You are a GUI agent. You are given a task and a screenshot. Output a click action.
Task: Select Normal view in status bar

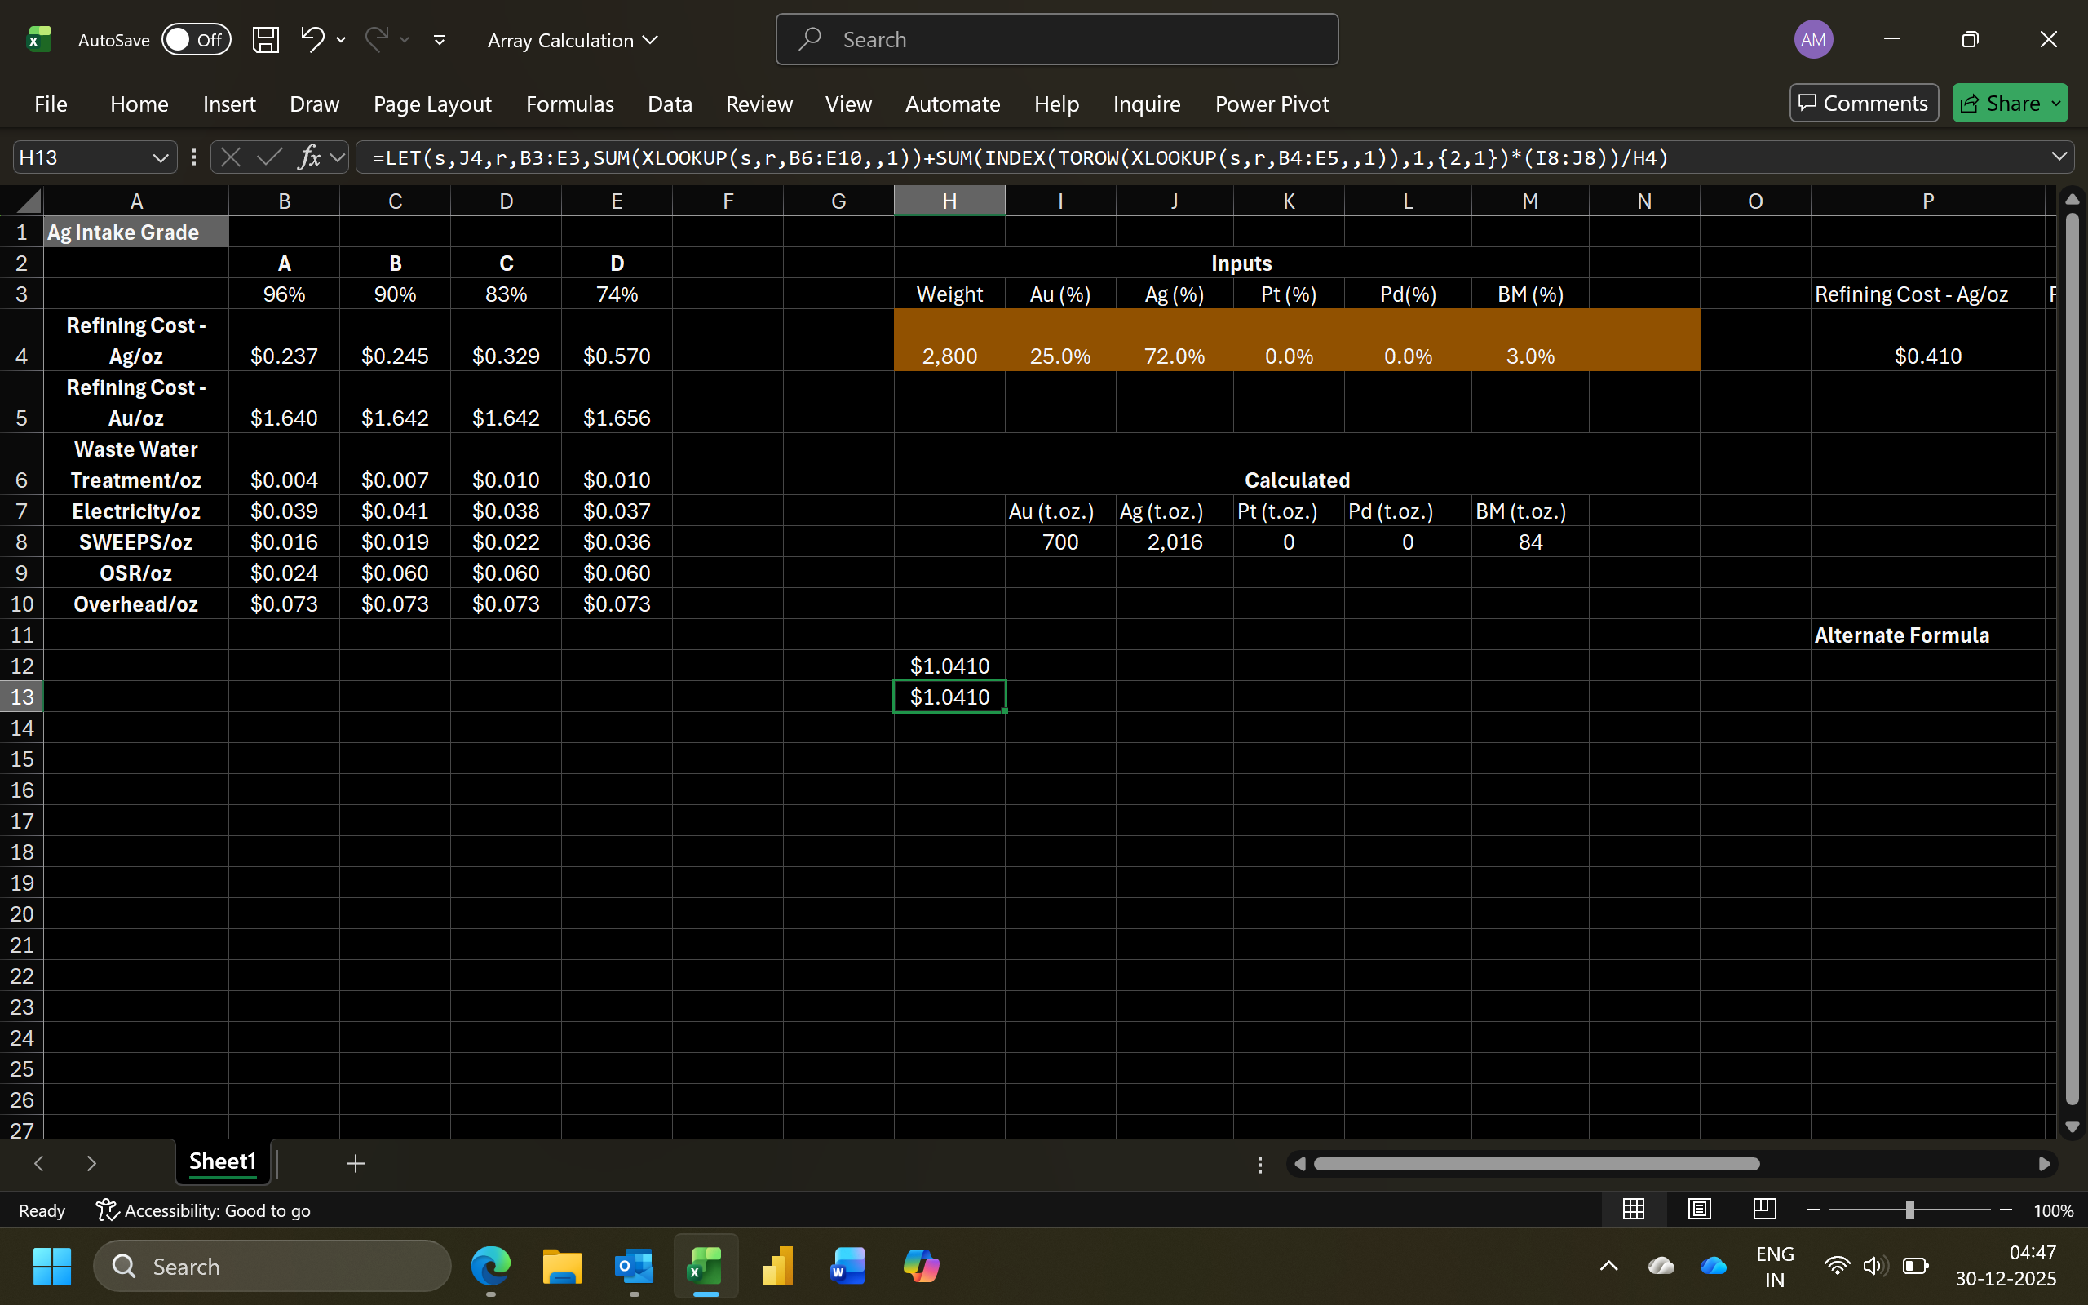coord(1634,1210)
